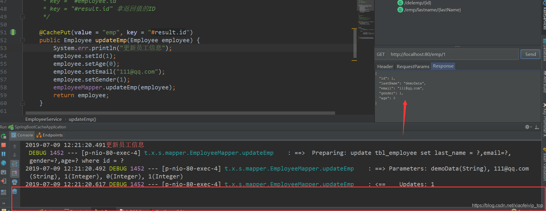Click the editor vertical scrollbar thumb
The width and height of the screenshot is (546, 211).
pos(355,44)
